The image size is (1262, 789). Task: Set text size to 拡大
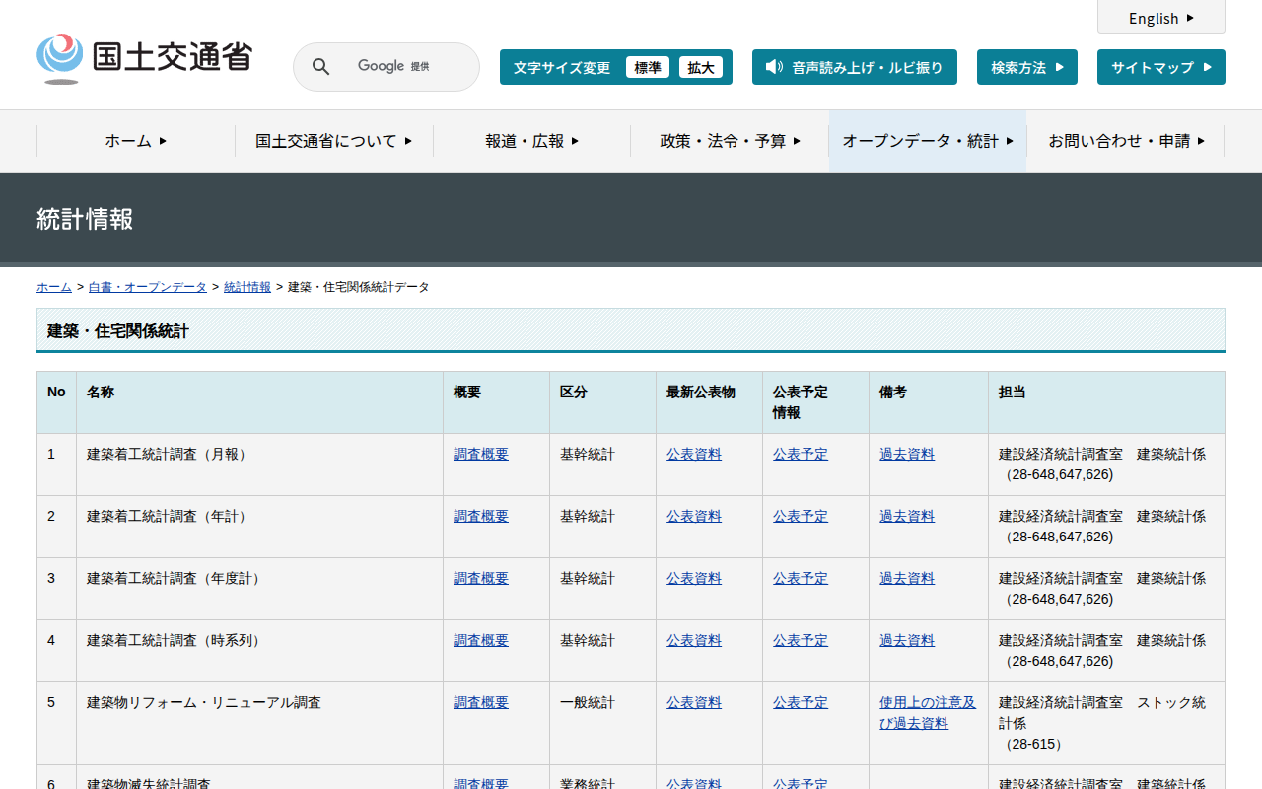(x=700, y=68)
